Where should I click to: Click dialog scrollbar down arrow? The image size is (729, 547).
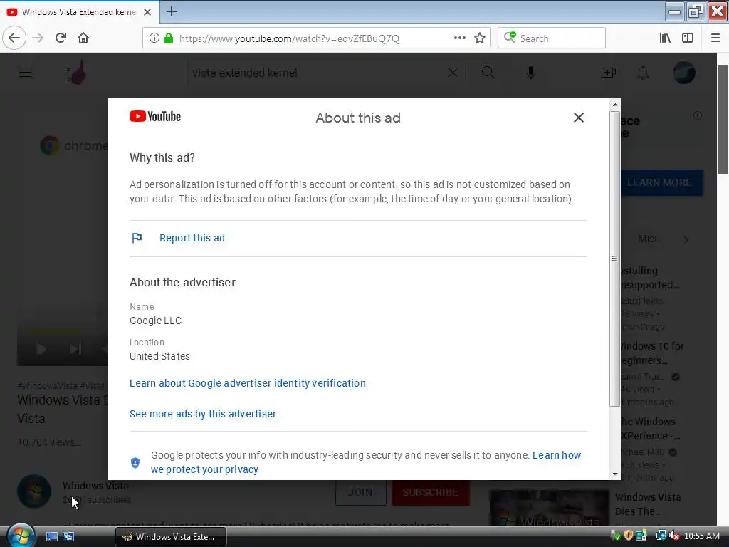click(x=614, y=474)
